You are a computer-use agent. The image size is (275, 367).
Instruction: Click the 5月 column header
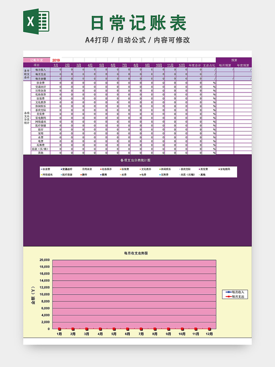[102, 65]
